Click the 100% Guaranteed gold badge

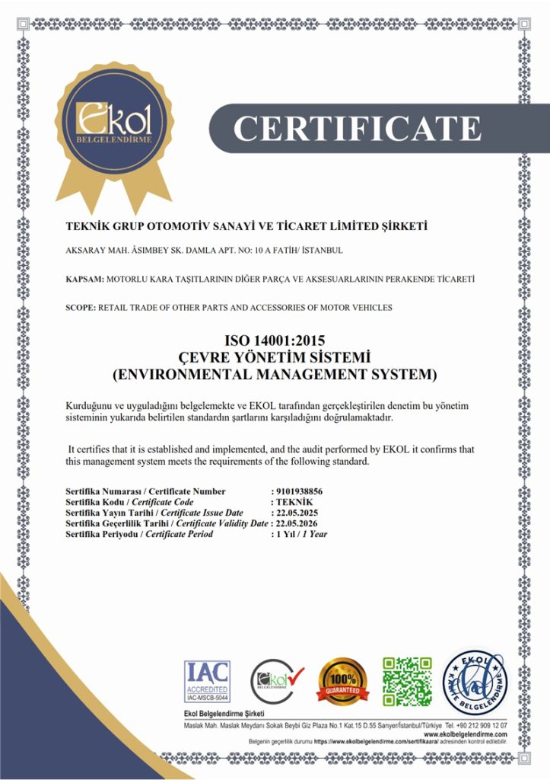343,681
